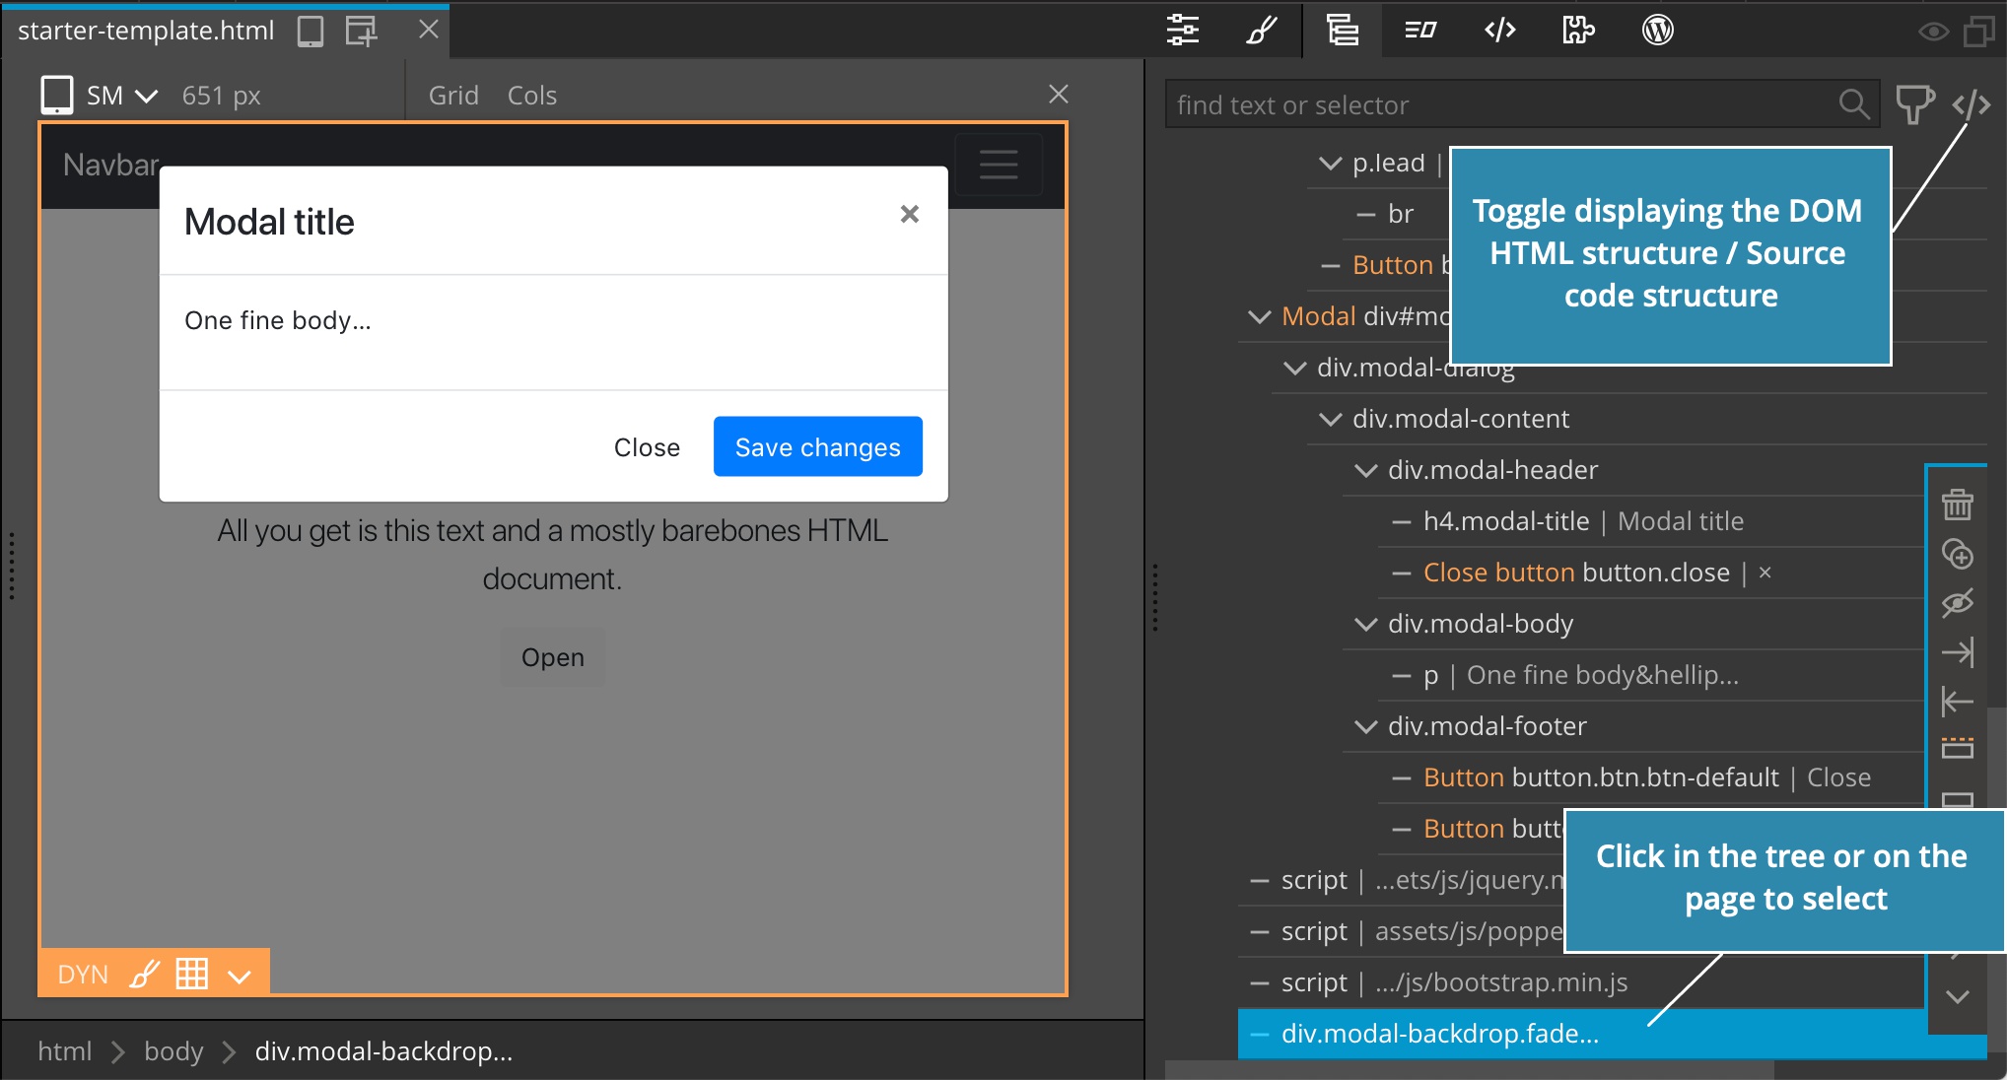
Task: Collapse the Modal div tree node
Action: click(1259, 317)
